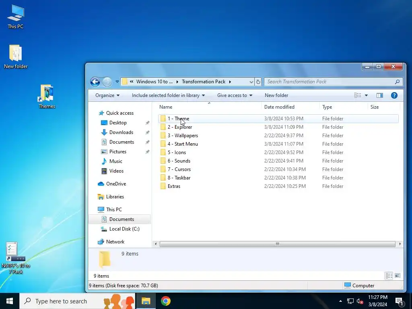Sort by the Type column header

(x=344, y=107)
